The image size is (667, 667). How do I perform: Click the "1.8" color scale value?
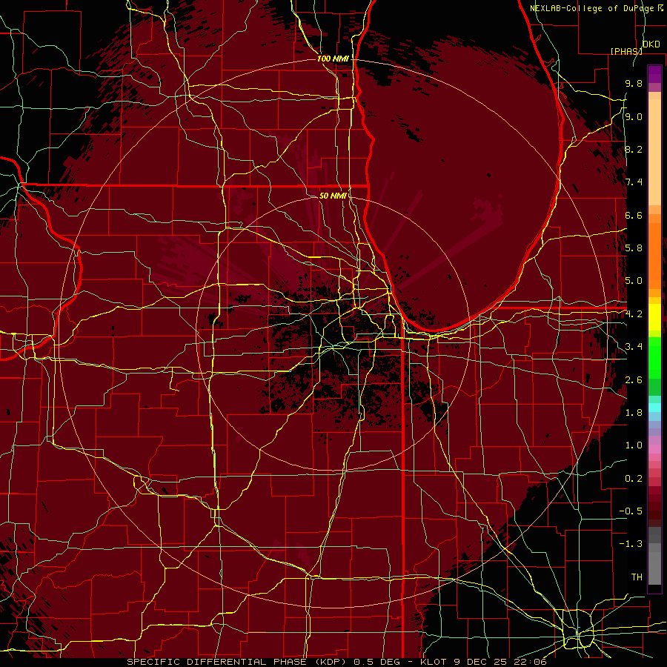coord(634,413)
